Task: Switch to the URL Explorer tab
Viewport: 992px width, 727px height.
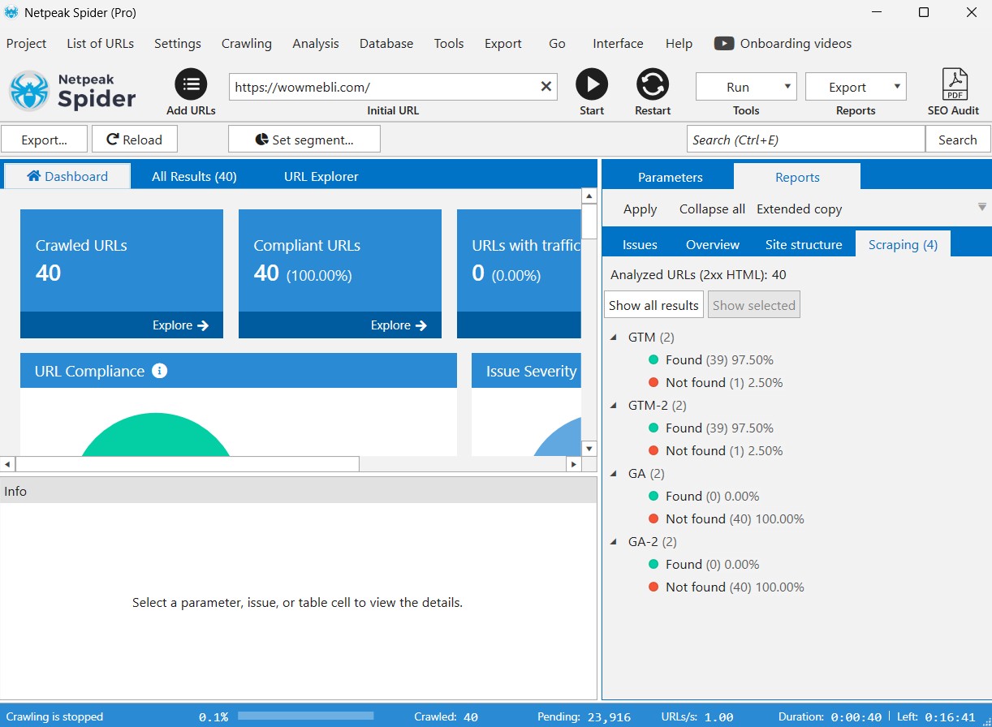Action: point(321,176)
